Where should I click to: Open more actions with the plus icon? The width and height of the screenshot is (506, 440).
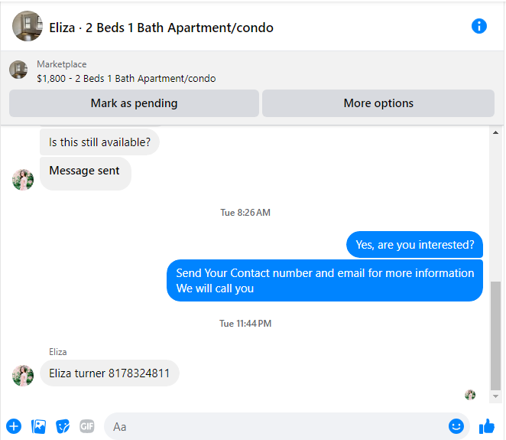(x=14, y=426)
